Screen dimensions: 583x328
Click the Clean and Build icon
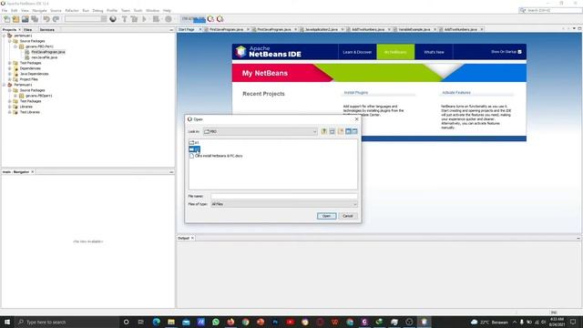click(134, 19)
